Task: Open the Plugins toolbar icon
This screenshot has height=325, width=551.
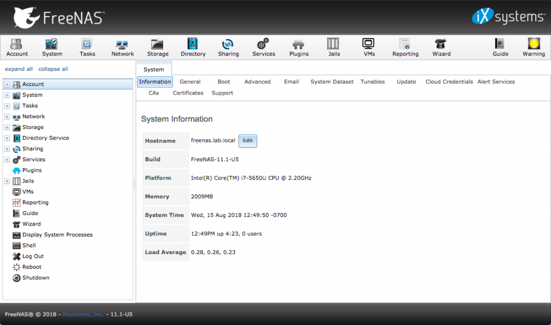Action: [x=299, y=47]
